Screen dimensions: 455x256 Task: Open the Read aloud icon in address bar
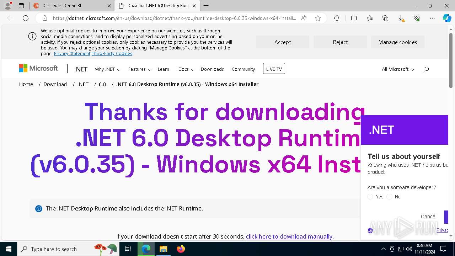point(304,18)
